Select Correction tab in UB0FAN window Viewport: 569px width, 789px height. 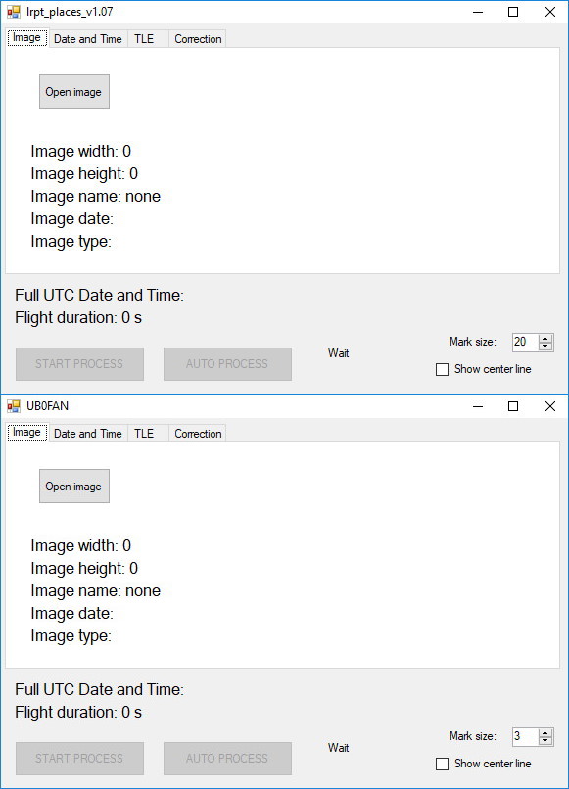[198, 434]
